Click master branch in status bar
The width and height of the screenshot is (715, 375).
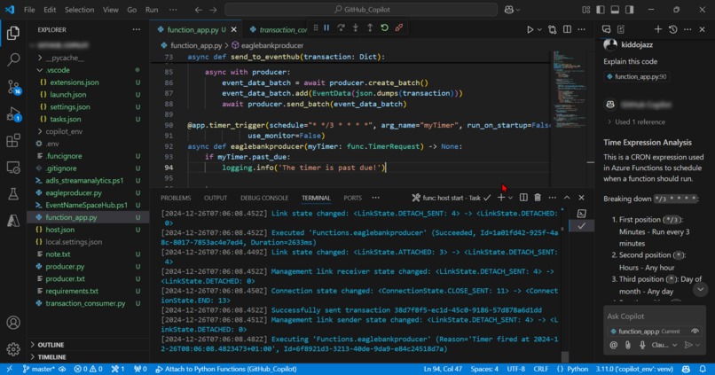coord(40,369)
